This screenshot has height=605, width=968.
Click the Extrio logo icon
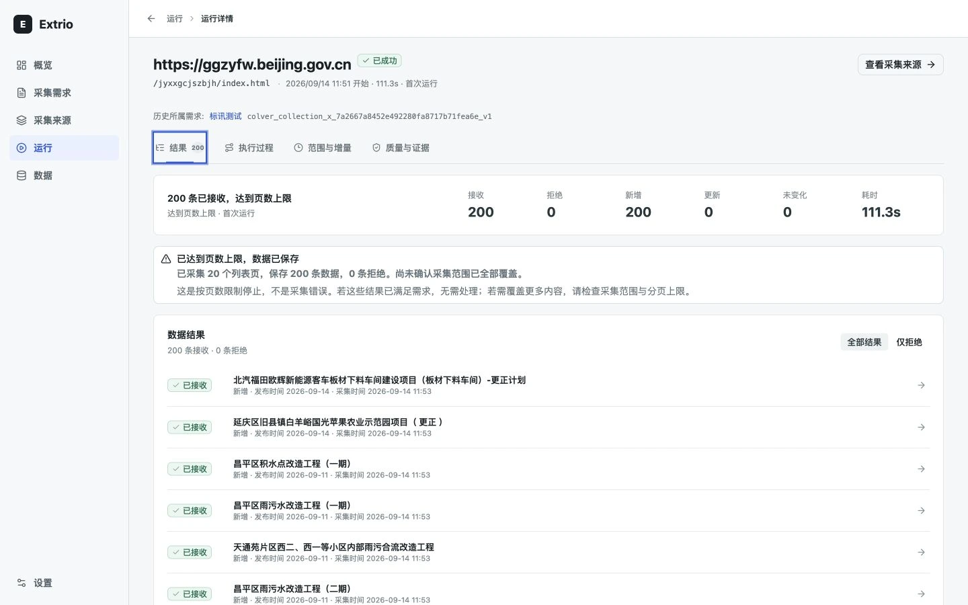tap(23, 24)
